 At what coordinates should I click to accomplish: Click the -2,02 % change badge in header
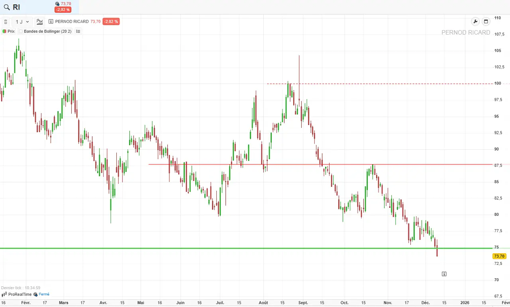pos(63,10)
